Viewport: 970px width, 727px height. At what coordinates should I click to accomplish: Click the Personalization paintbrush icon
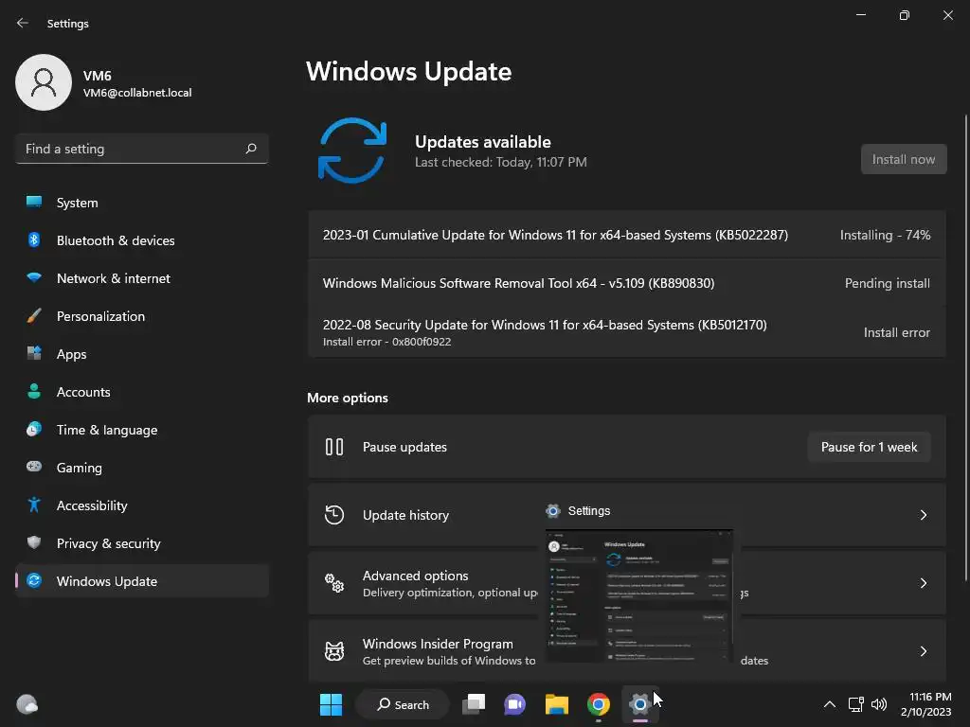coord(34,316)
